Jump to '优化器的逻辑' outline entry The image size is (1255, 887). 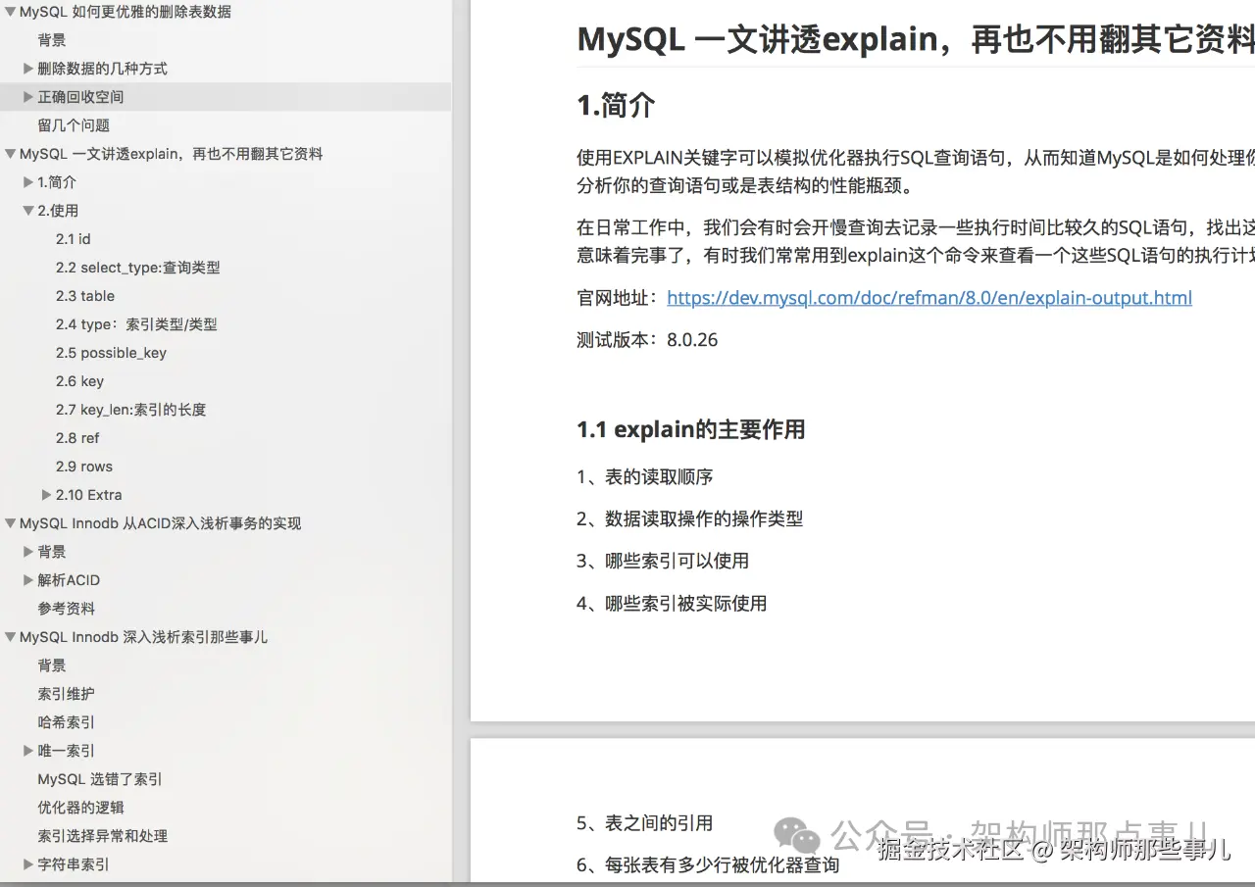(81, 808)
